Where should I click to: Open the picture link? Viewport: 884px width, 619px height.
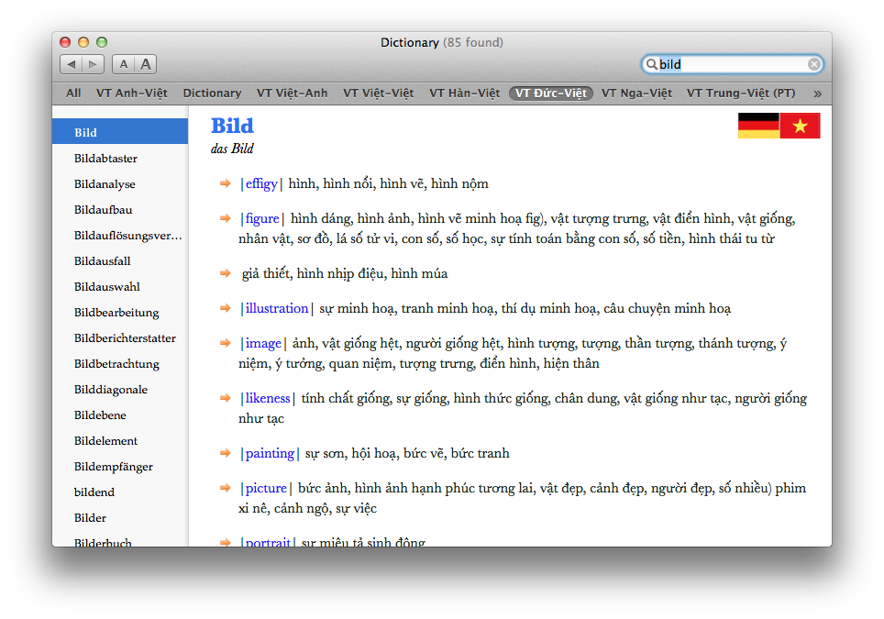pyautogui.click(x=266, y=488)
